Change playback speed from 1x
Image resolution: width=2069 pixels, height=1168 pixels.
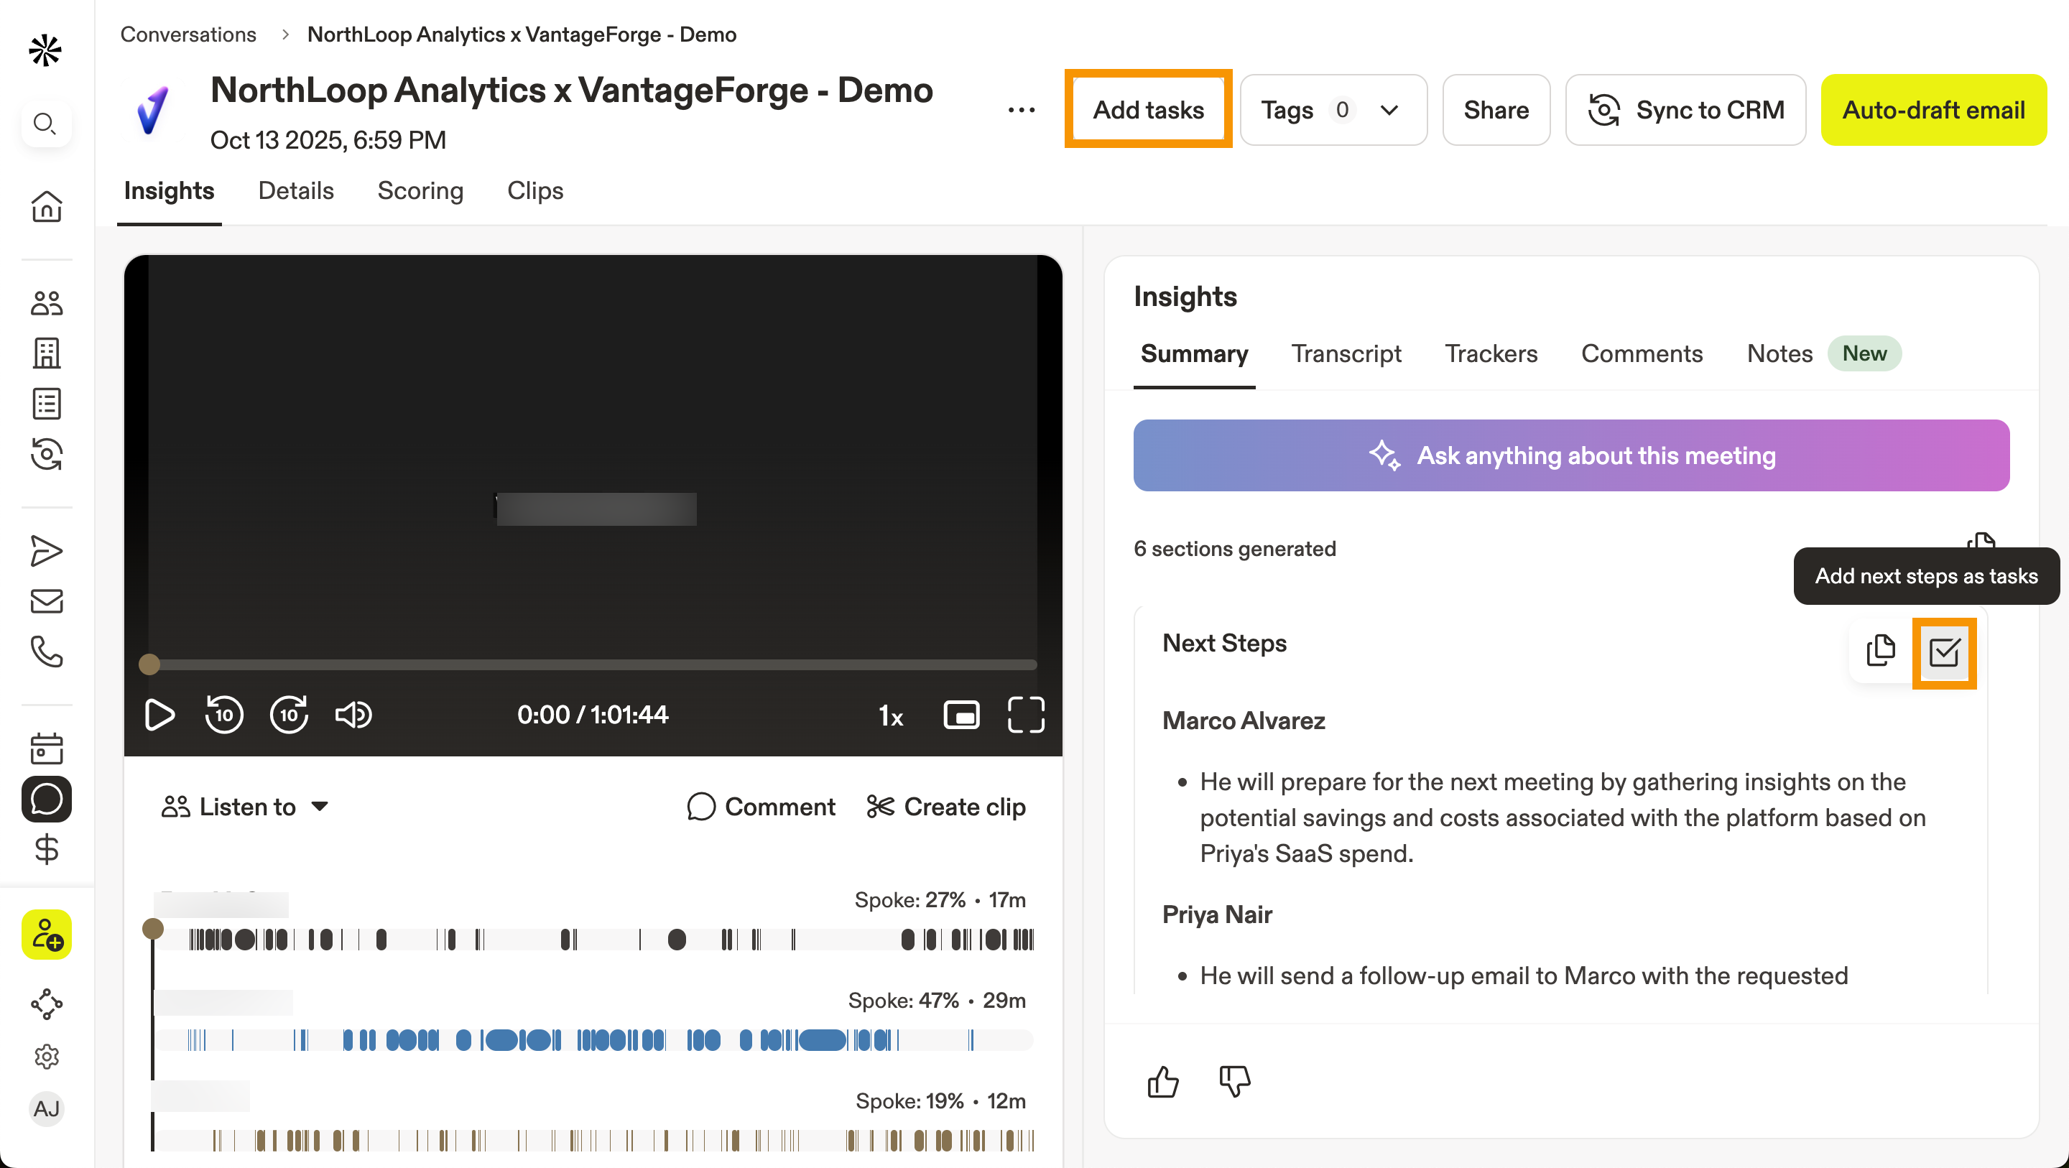pos(891,715)
